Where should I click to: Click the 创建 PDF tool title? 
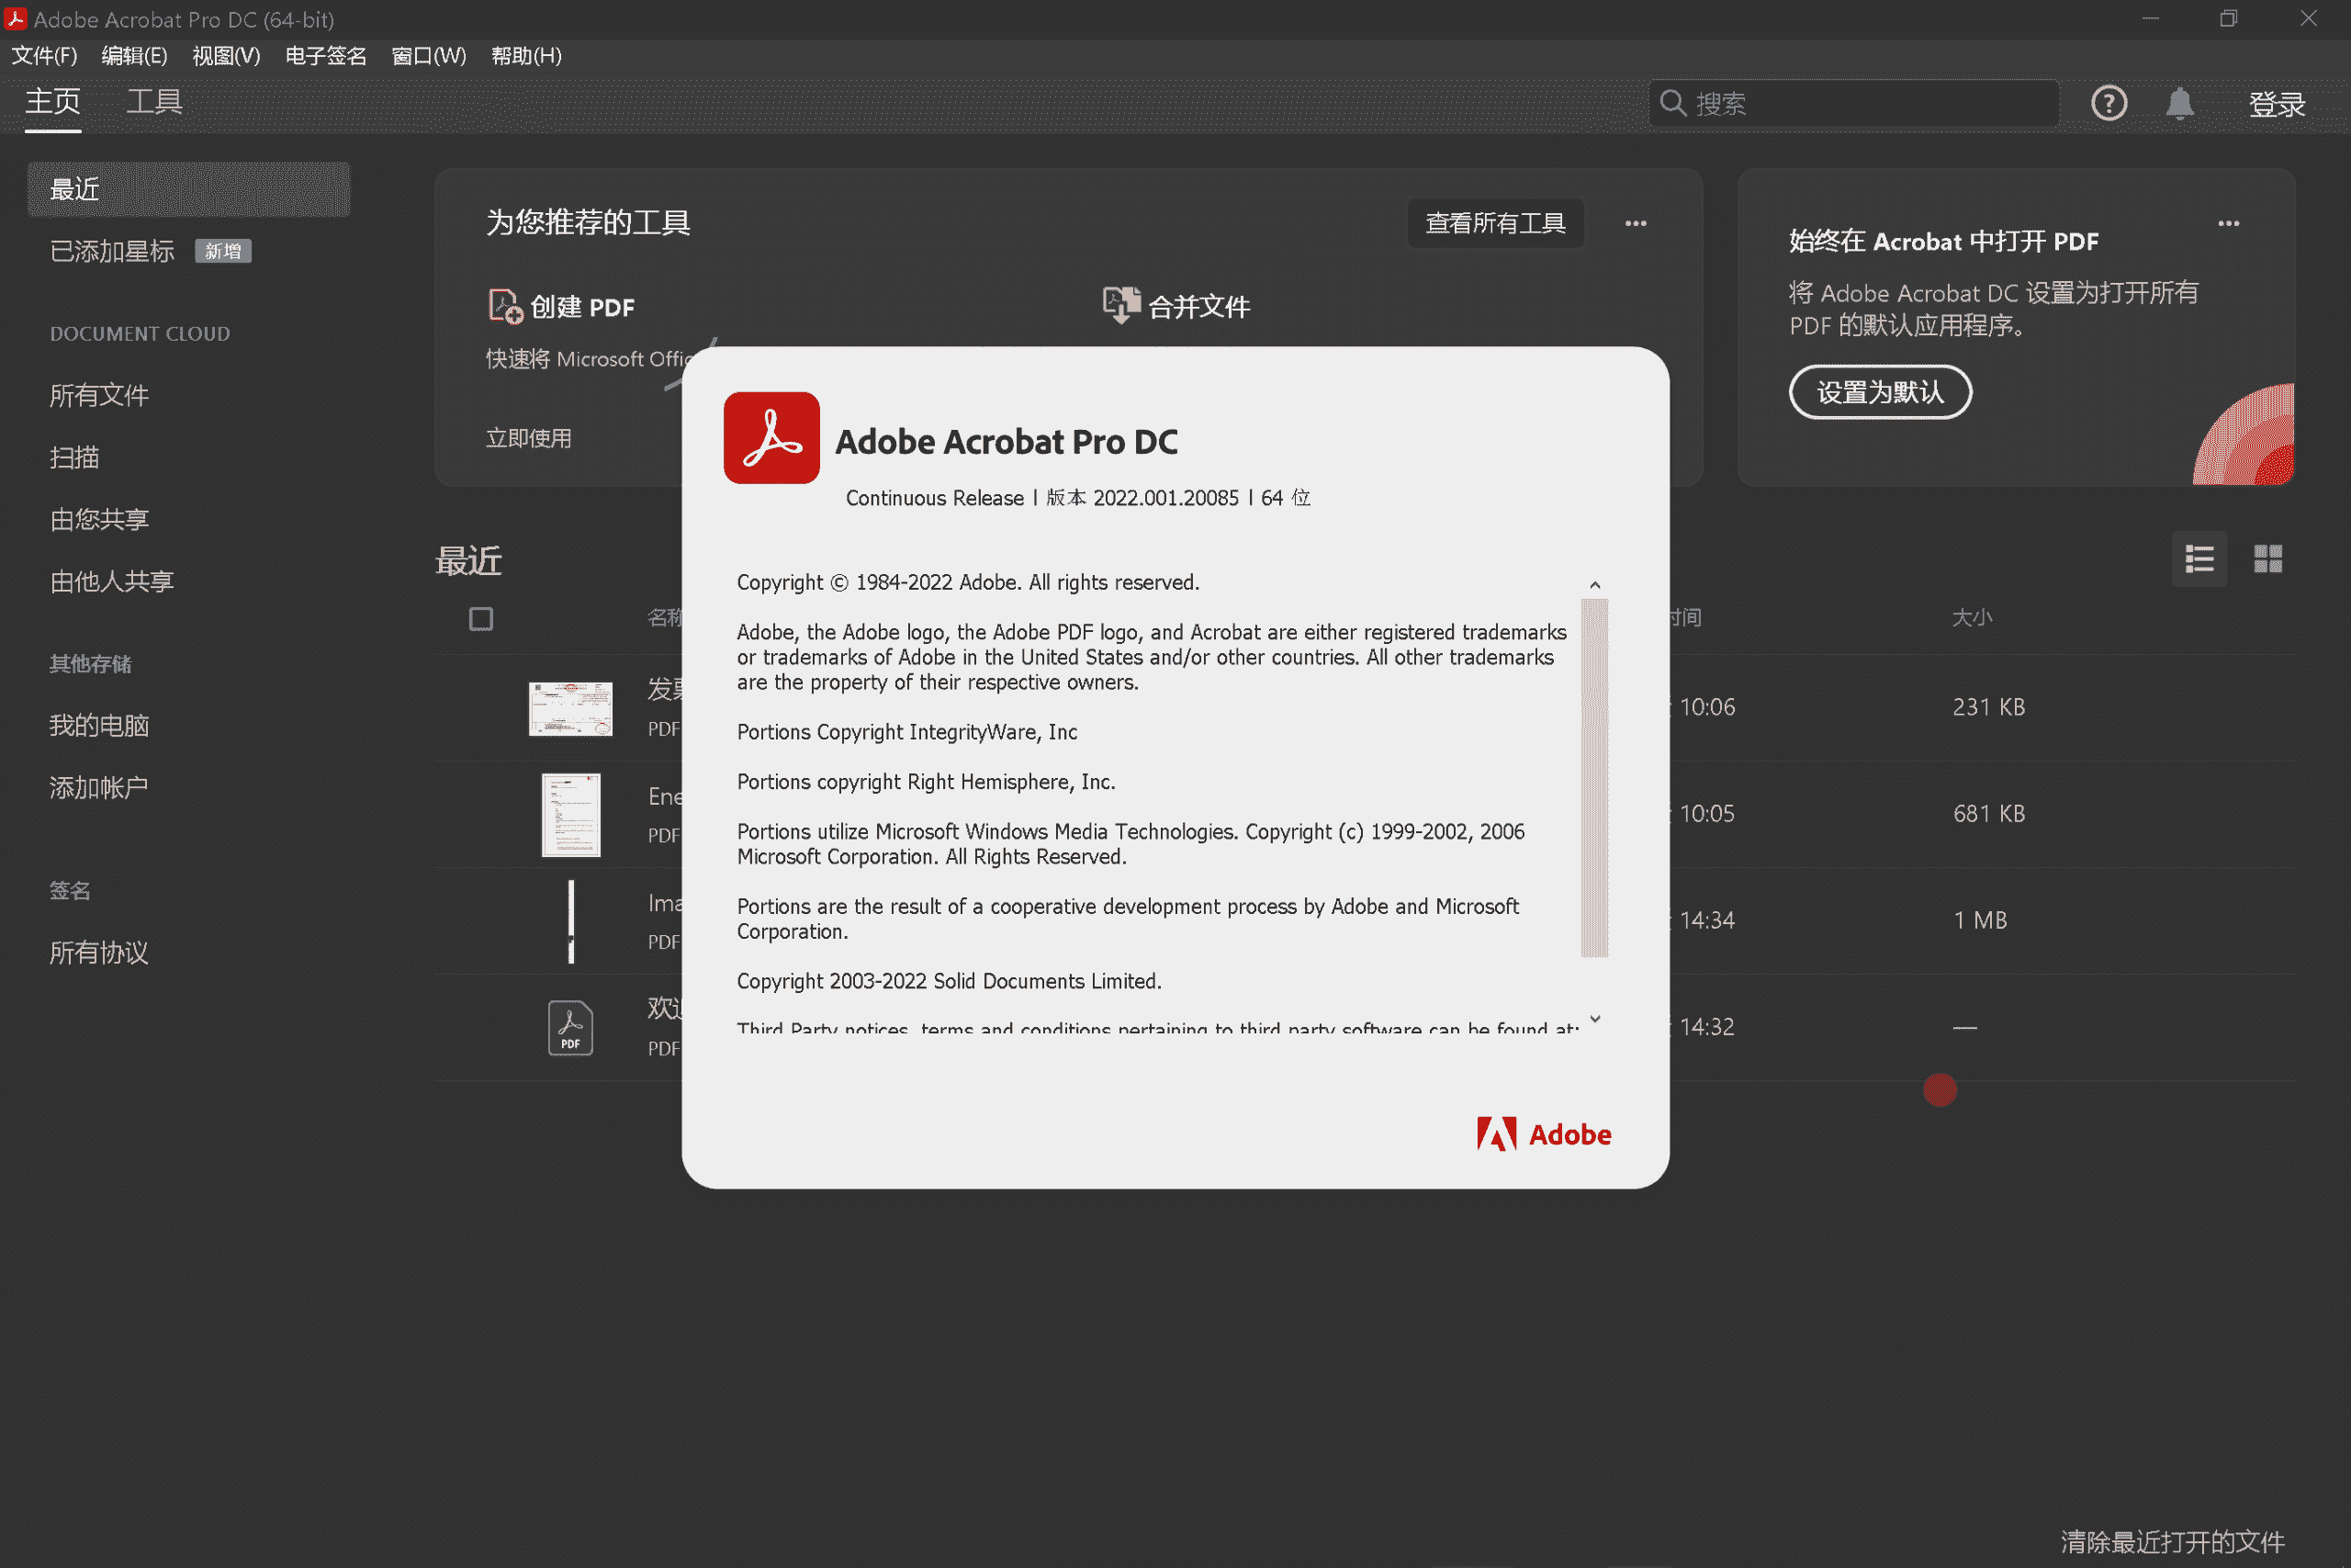pyautogui.click(x=581, y=306)
